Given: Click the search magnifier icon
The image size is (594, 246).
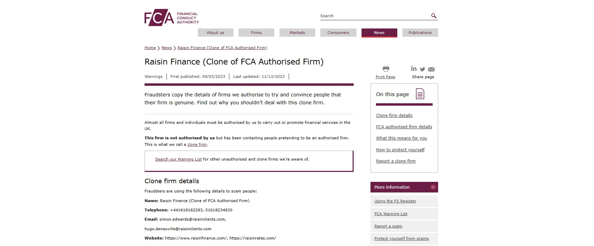Looking at the screenshot, I should 434,16.
